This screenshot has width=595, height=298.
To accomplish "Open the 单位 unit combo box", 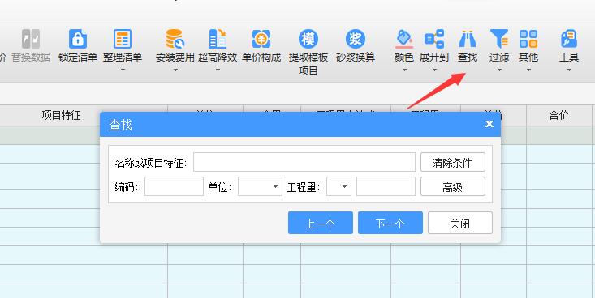I will [260, 186].
